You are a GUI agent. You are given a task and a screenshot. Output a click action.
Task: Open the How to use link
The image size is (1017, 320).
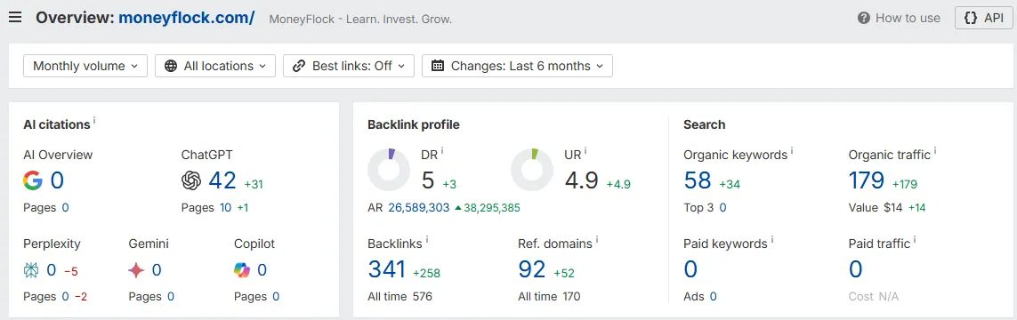point(899,18)
